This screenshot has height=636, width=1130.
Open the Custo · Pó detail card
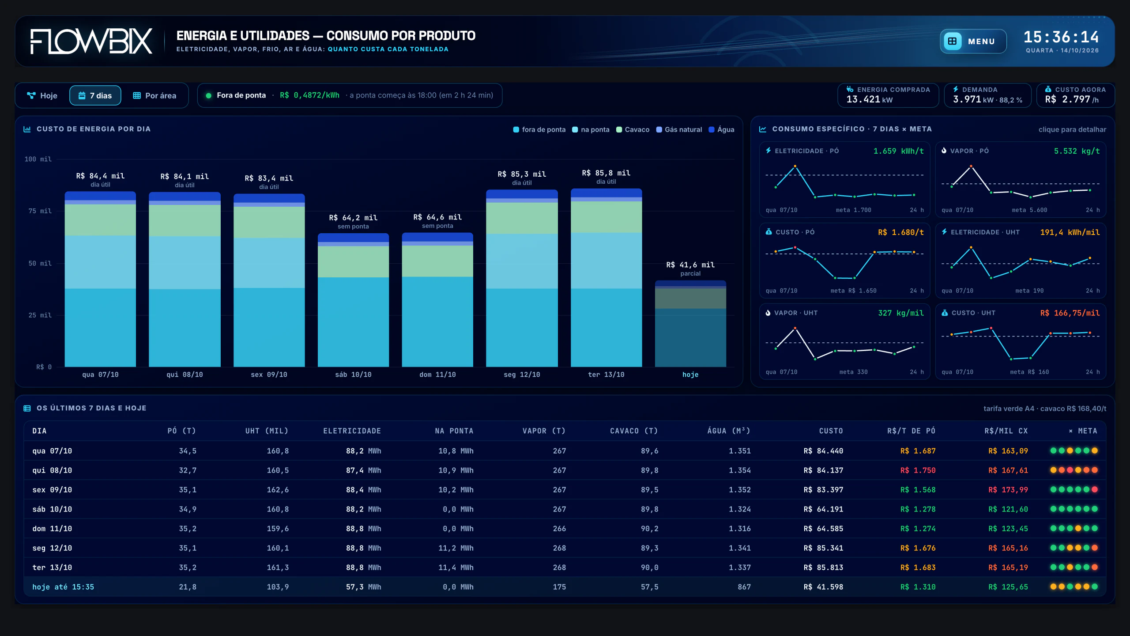pos(844,261)
